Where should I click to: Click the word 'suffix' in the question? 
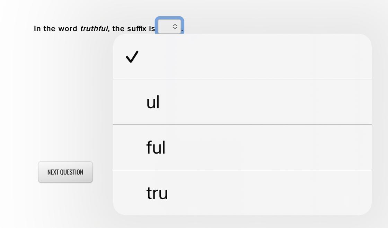tap(137, 29)
